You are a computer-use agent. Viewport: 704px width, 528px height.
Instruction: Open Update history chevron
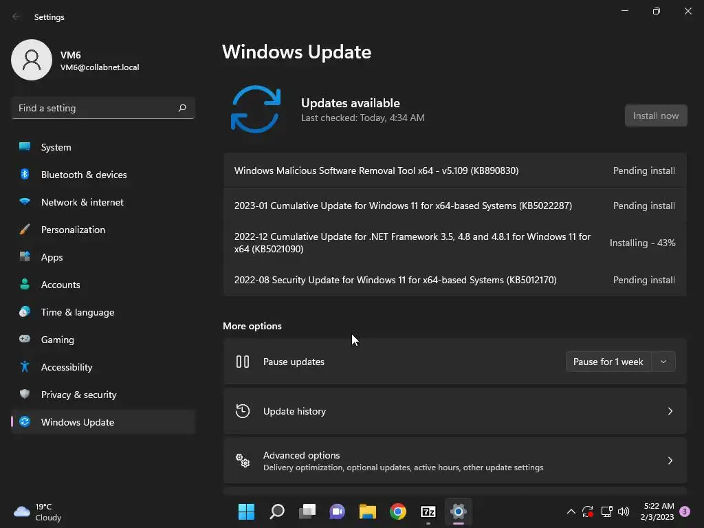pos(670,411)
